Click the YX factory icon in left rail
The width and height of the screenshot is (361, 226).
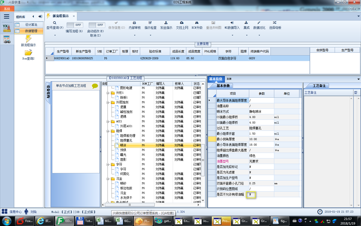7,28
